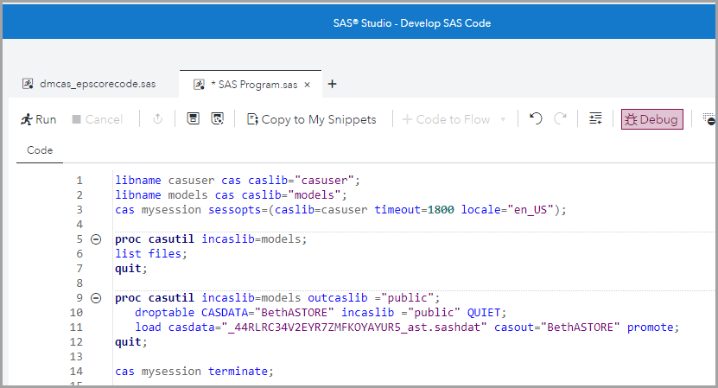This screenshot has width=718, height=388.
Task: Click 'timeout=1800' value in code
Action: click(x=415, y=210)
